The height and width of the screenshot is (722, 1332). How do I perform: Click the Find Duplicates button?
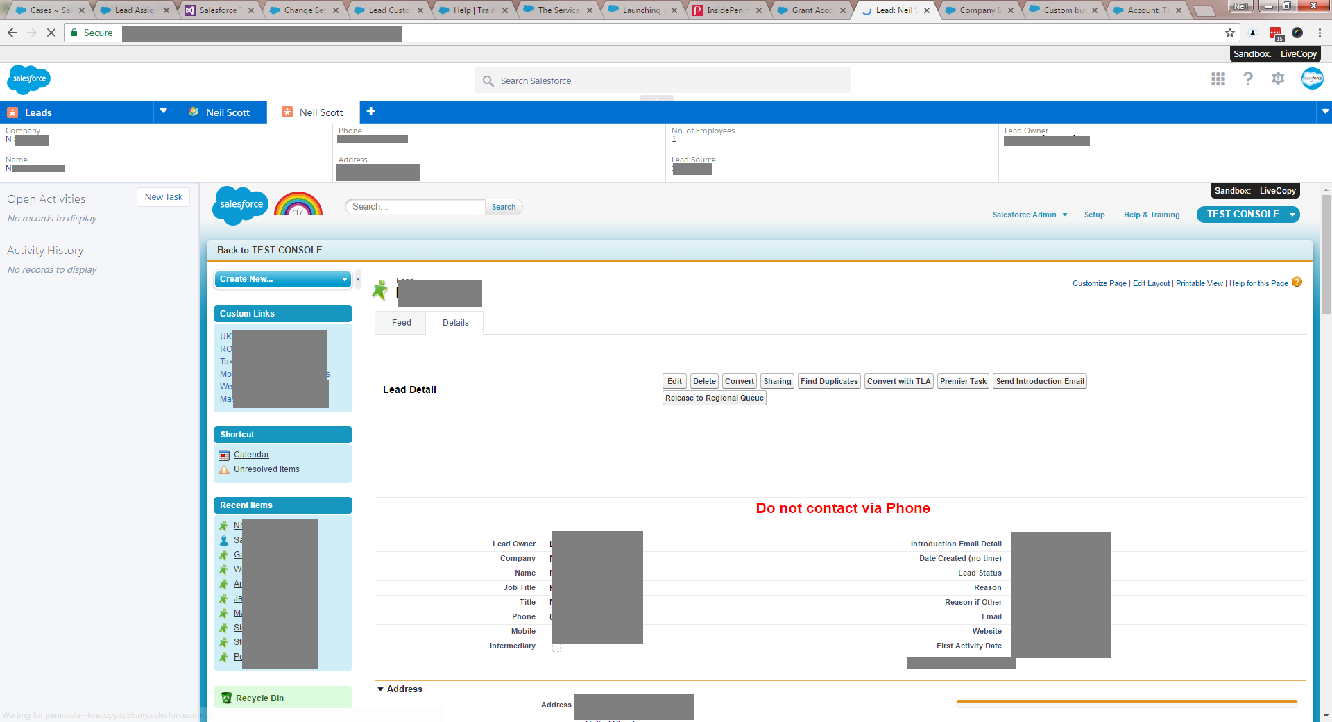pos(829,381)
